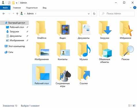Select the Рабочий стол folder in main pane
The image size is (137, 108).
(42, 75)
